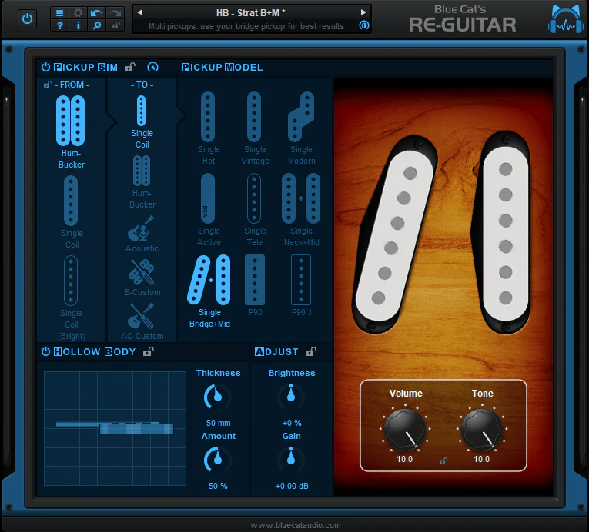Viewport: 589px width, 532px height.
Task: Toggle Pickup Sim section power
Action: point(45,67)
